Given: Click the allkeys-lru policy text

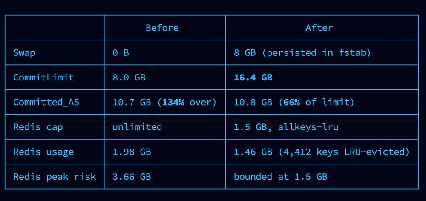Looking at the screenshot, I should [308, 127].
